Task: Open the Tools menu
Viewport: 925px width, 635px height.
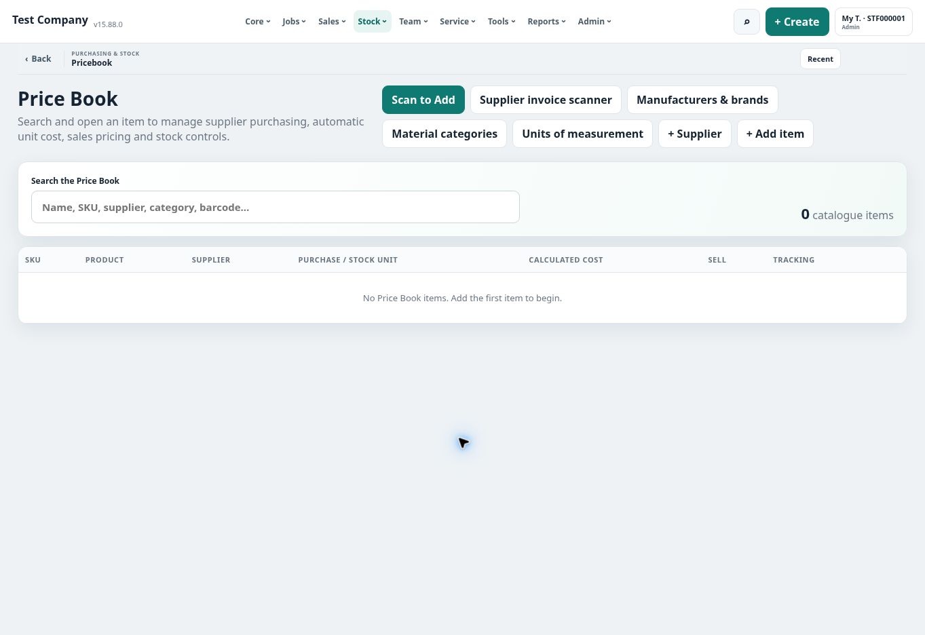Action: (502, 22)
